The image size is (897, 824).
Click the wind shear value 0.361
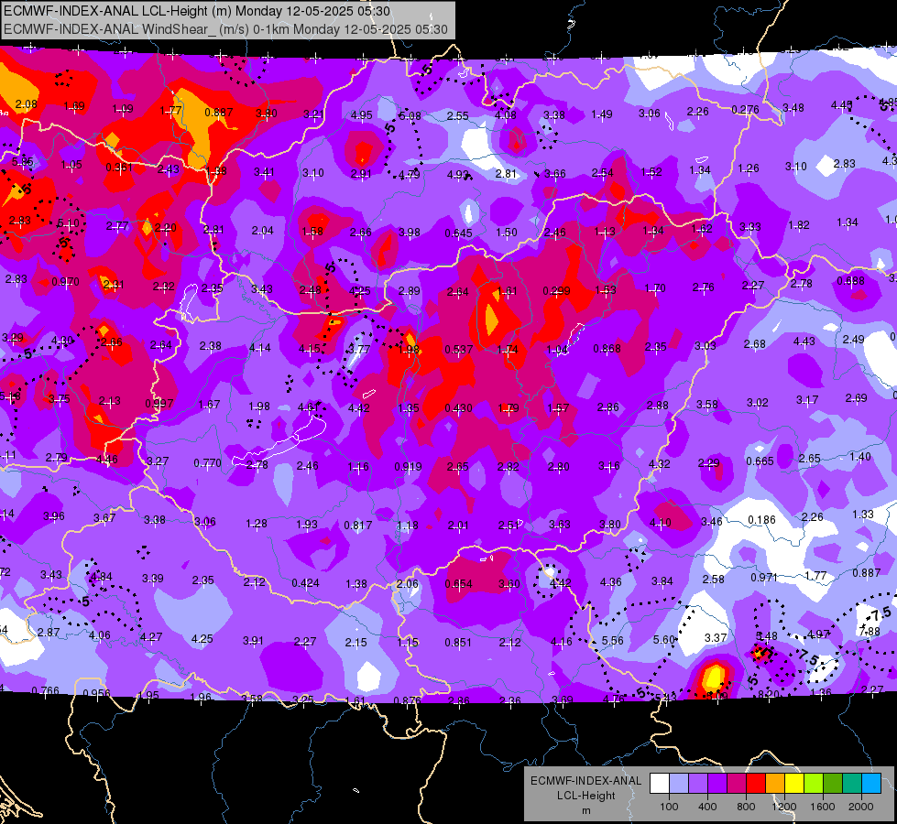point(119,167)
